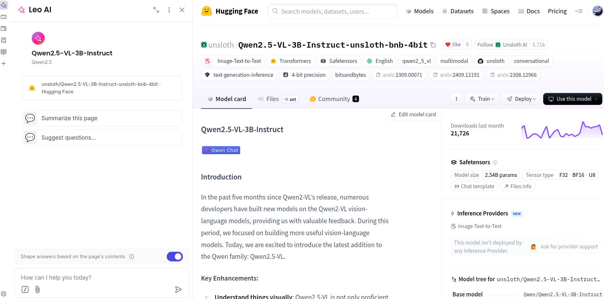The height and width of the screenshot is (299, 604).
Task: Show Safetensors info tooltip icon
Action: pos(495,163)
